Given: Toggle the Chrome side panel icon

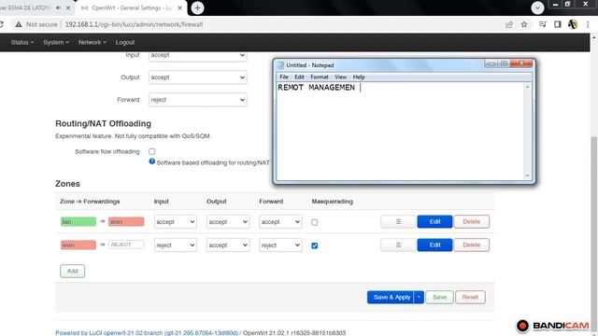Looking at the screenshot, I should [x=558, y=24].
